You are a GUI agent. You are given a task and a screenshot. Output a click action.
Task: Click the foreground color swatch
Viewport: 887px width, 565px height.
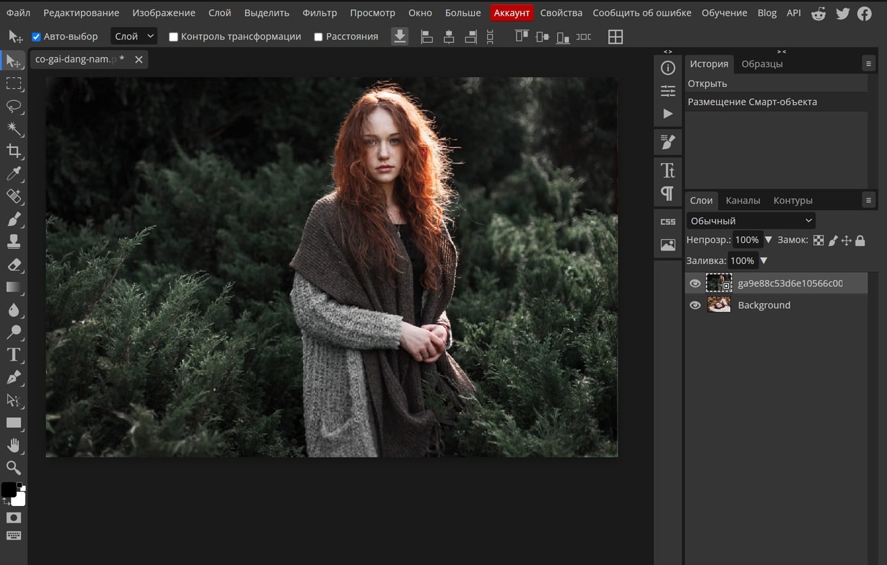8,489
